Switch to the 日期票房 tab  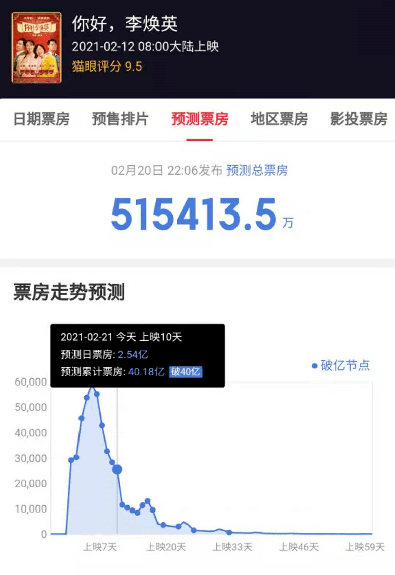(x=42, y=119)
